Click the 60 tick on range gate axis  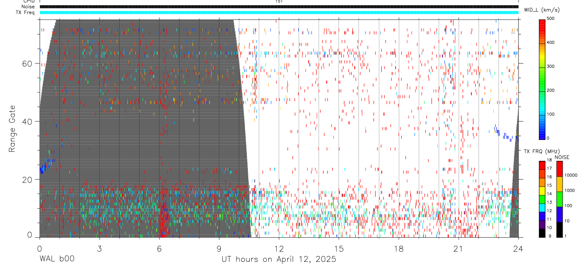[31, 64]
